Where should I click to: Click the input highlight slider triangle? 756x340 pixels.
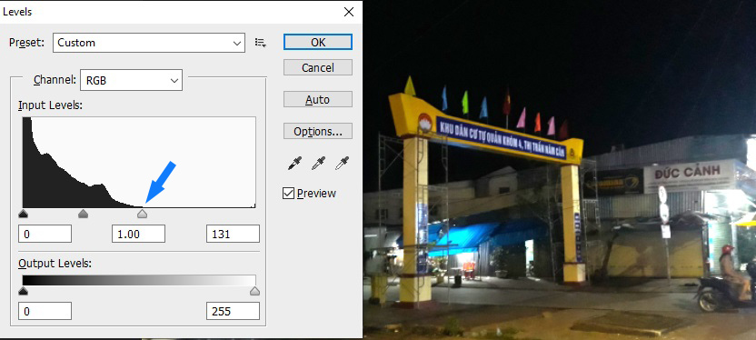142,214
